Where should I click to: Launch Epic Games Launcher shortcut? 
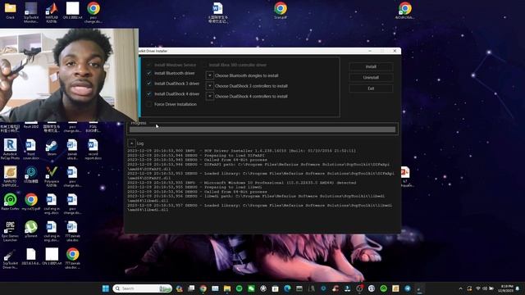10,231
